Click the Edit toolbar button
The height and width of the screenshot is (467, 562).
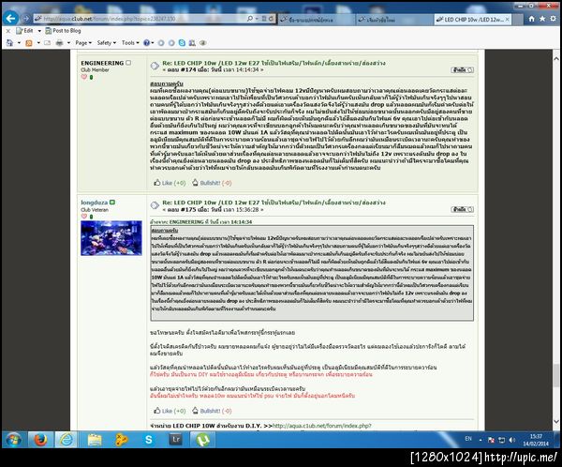[24, 31]
